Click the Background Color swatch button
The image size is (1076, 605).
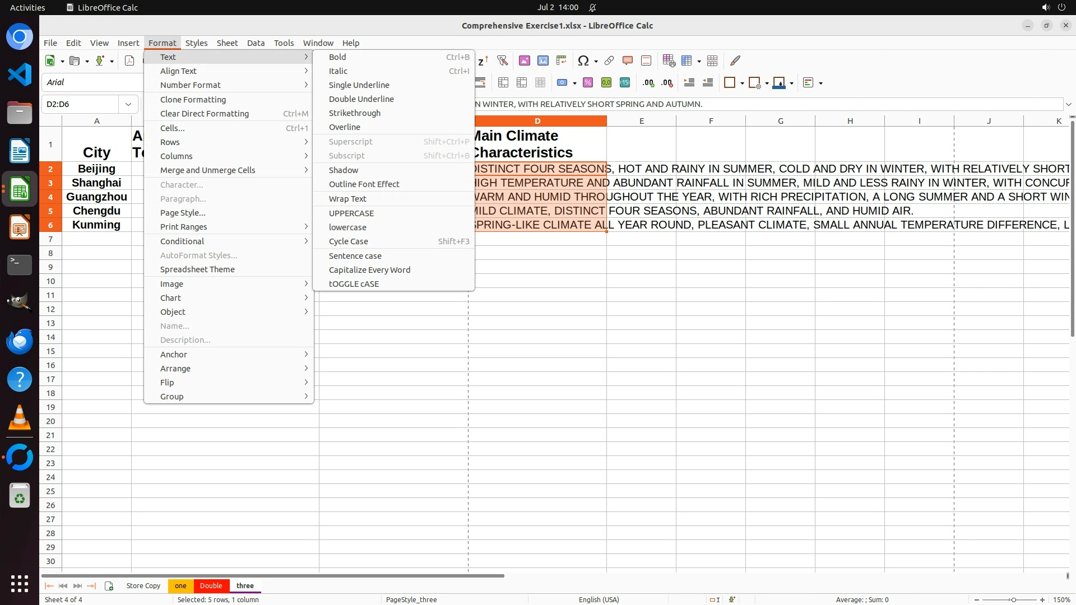point(779,83)
